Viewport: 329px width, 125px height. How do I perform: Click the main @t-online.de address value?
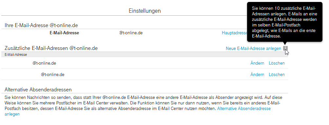coord(131,33)
